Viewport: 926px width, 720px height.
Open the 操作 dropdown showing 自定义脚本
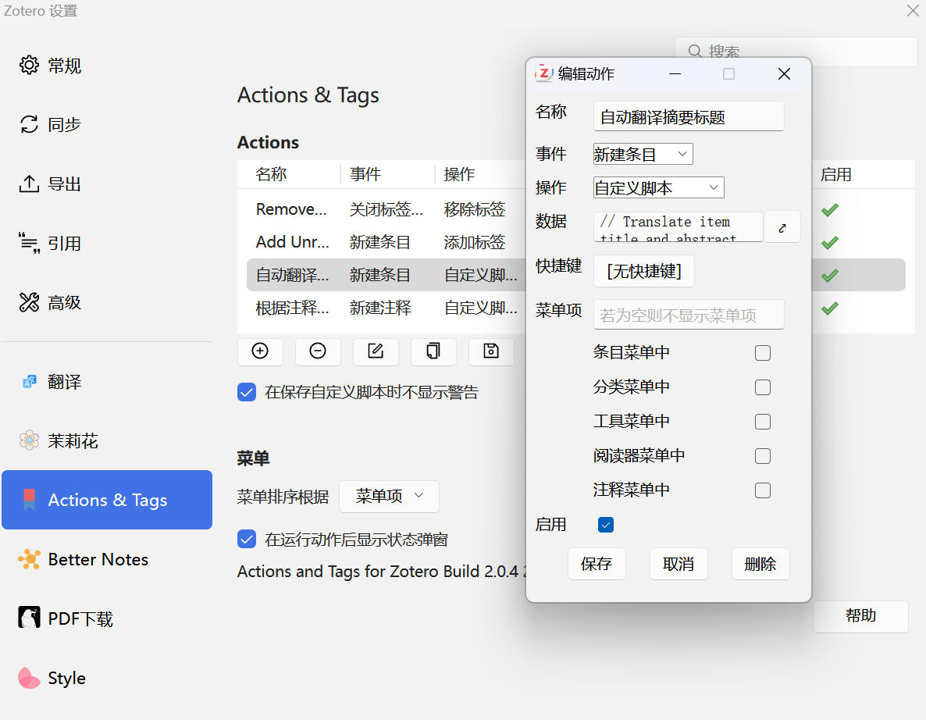pos(658,188)
